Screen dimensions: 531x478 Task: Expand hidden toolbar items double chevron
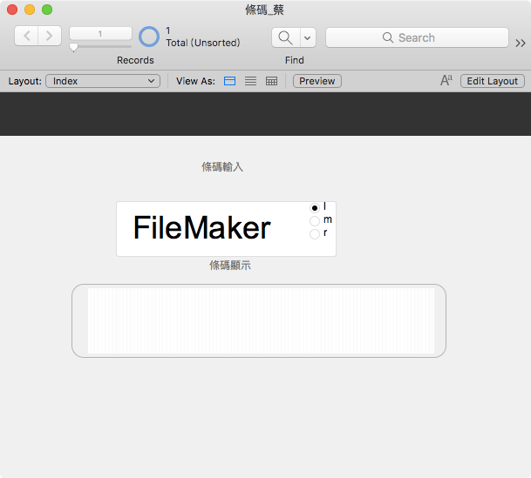point(521,43)
